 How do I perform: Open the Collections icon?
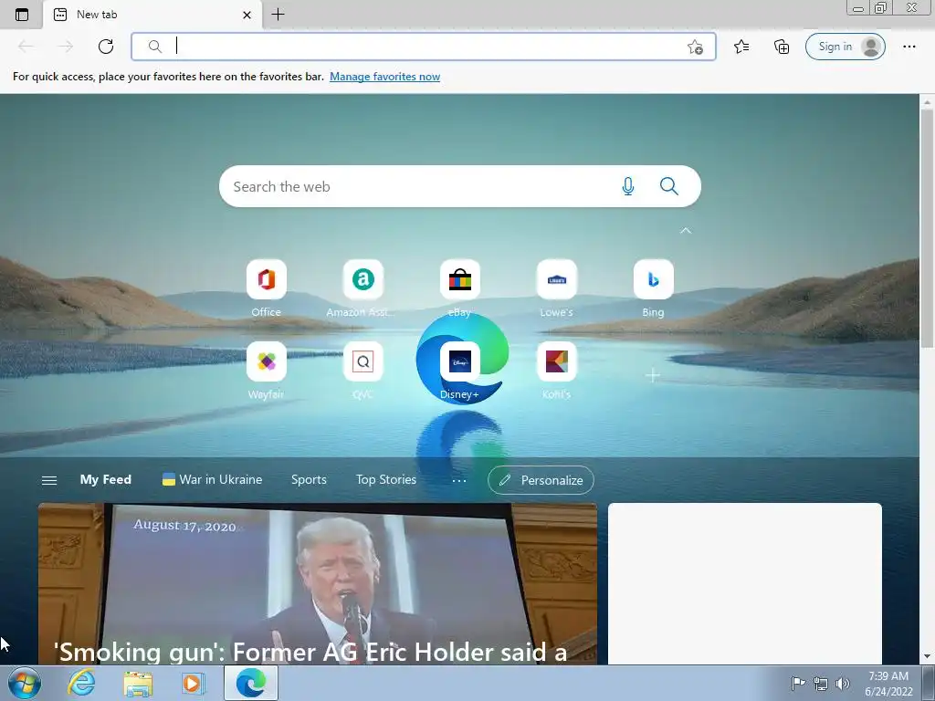tap(782, 47)
